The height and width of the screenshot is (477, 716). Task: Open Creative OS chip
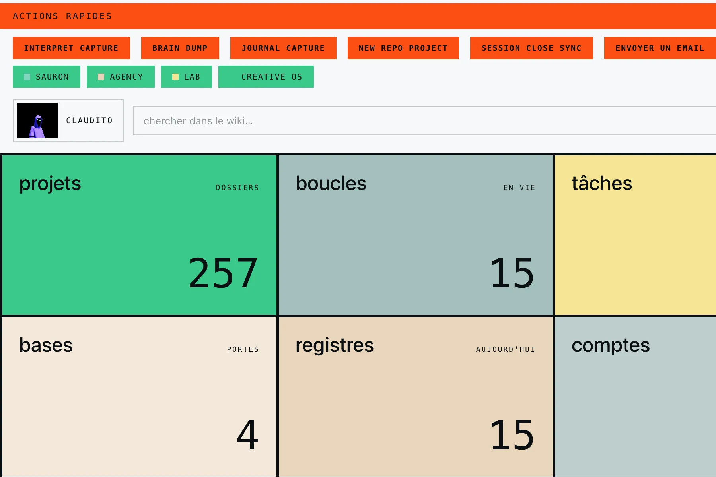266,77
